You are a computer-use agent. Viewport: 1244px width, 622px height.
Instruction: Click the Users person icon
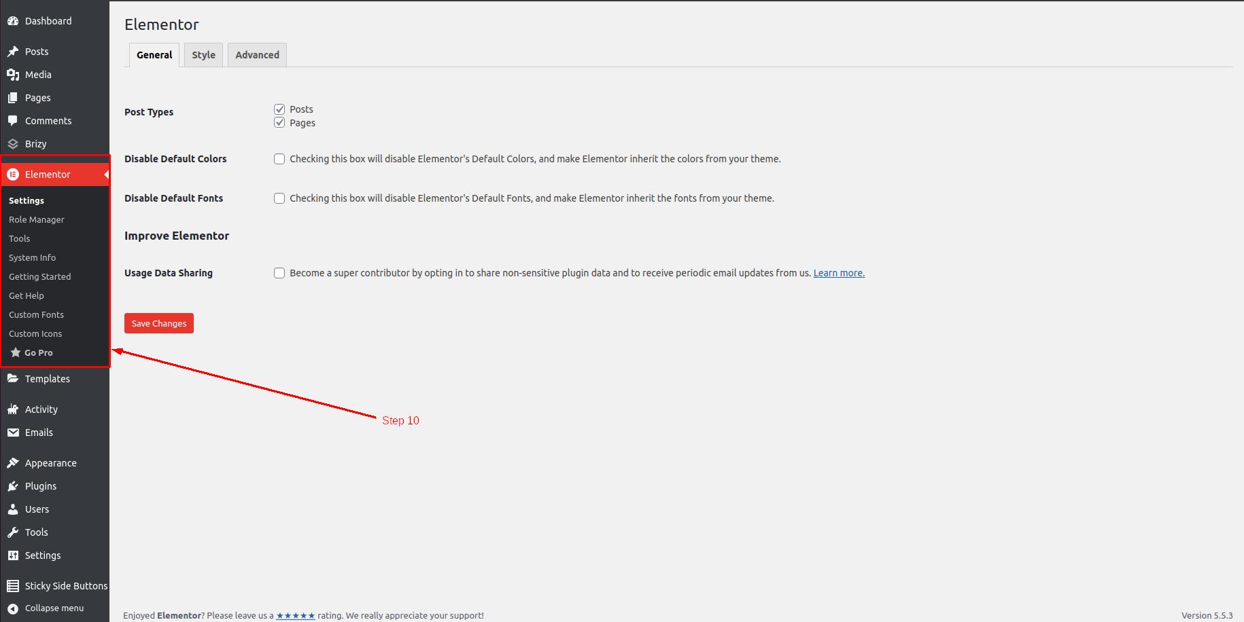click(13, 509)
